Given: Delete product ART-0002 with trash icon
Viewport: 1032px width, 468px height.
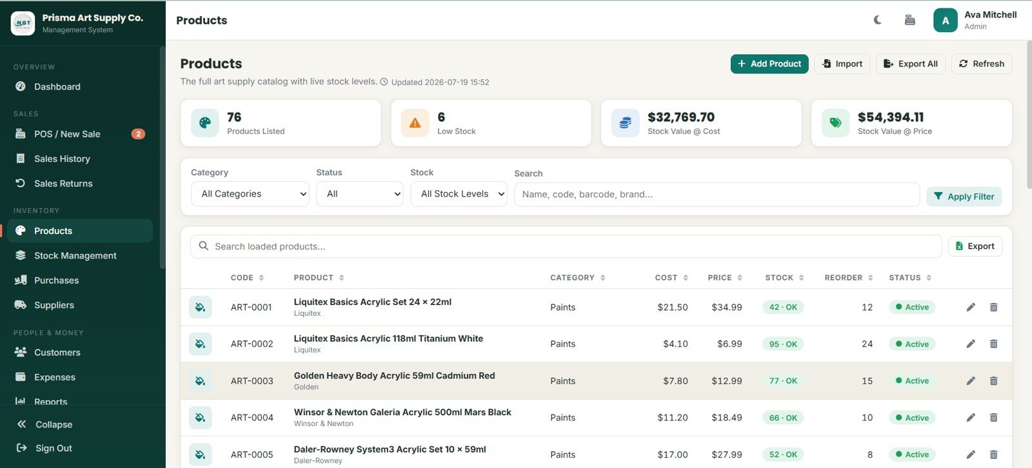Looking at the screenshot, I should pos(994,344).
